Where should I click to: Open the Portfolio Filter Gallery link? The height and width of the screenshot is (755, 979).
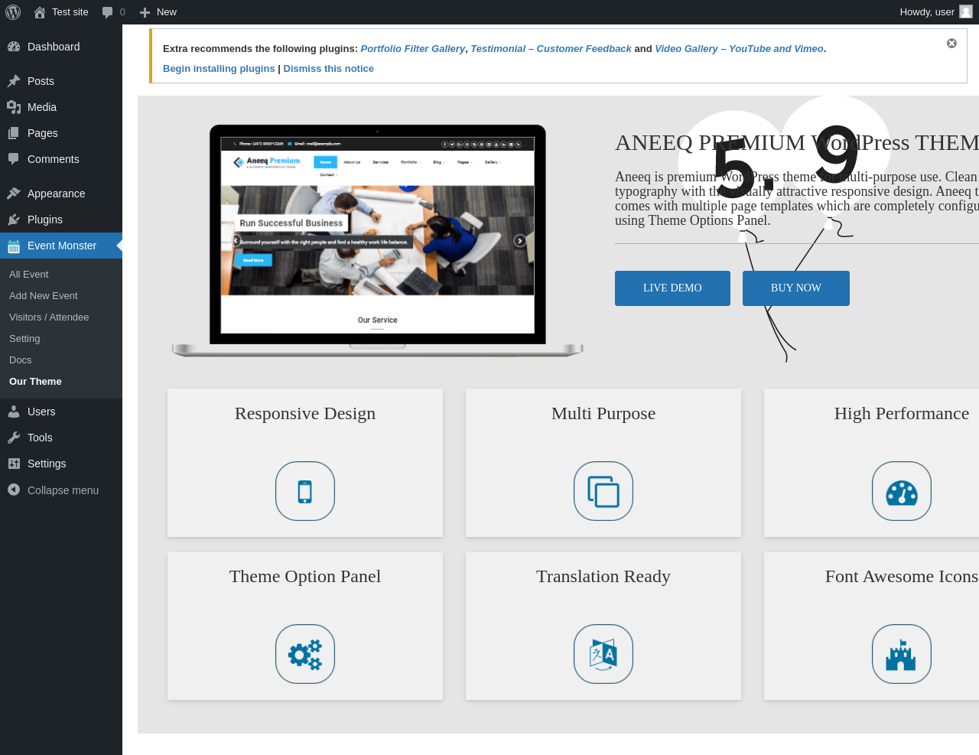click(413, 48)
